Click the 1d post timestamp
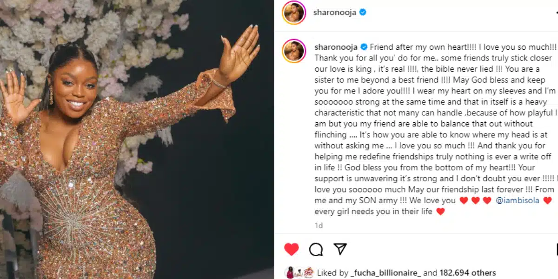The height and width of the screenshot is (279, 558). coord(319,226)
